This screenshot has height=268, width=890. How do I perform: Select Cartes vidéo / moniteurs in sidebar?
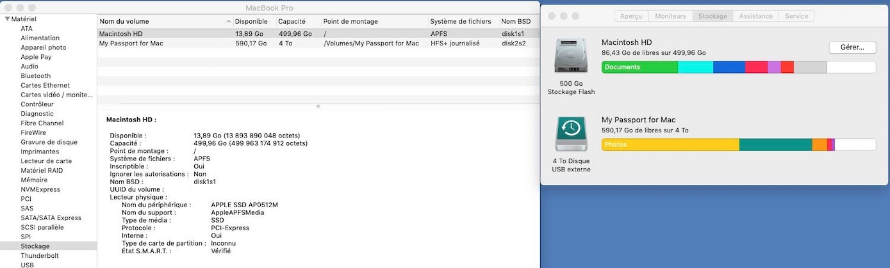(56, 95)
